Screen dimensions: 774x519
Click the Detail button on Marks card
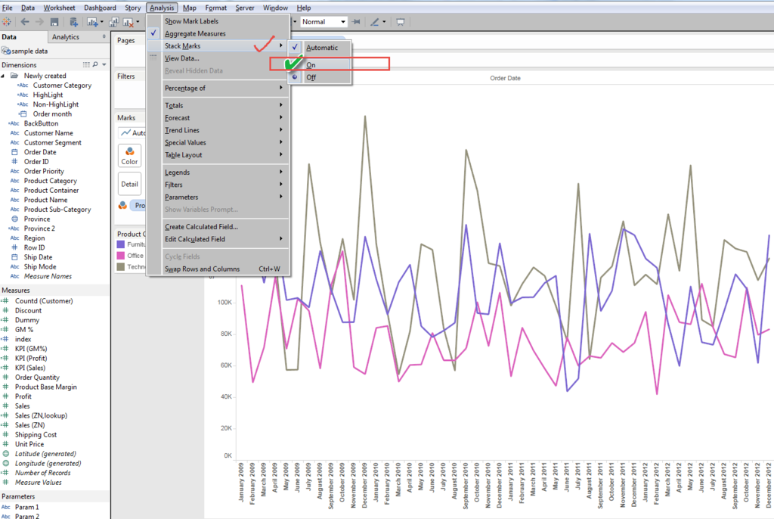[x=130, y=184]
